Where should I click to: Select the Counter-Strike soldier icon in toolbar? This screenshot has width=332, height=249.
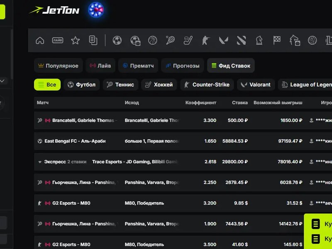click(206, 40)
